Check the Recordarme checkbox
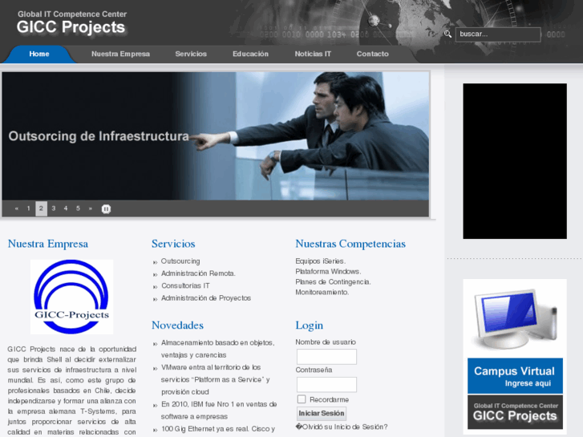This screenshot has height=437, width=583. (x=302, y=399)
